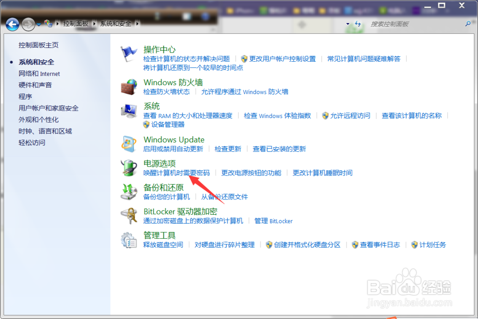Open 允许远程访问
The image size is (478, 319).
click(350, 116)
